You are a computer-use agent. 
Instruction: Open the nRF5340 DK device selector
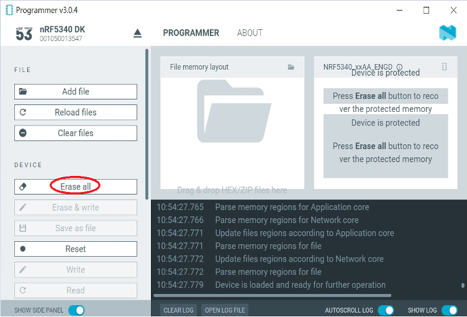pyautogui.click(x=62, y=34)
